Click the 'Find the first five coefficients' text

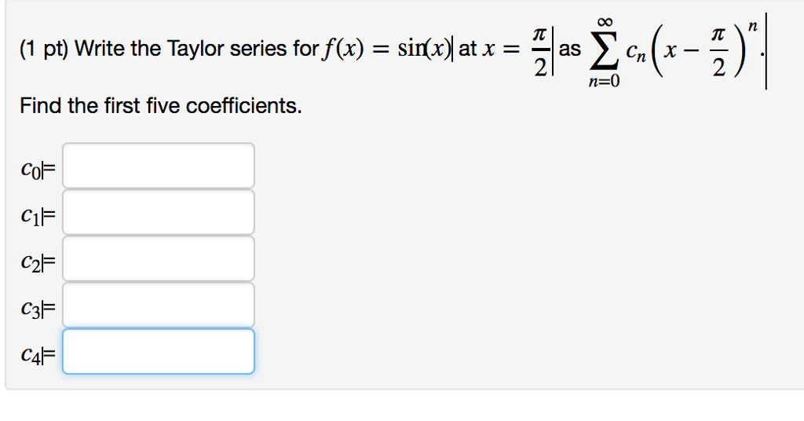pyautogui.click(x=161, y=105)
